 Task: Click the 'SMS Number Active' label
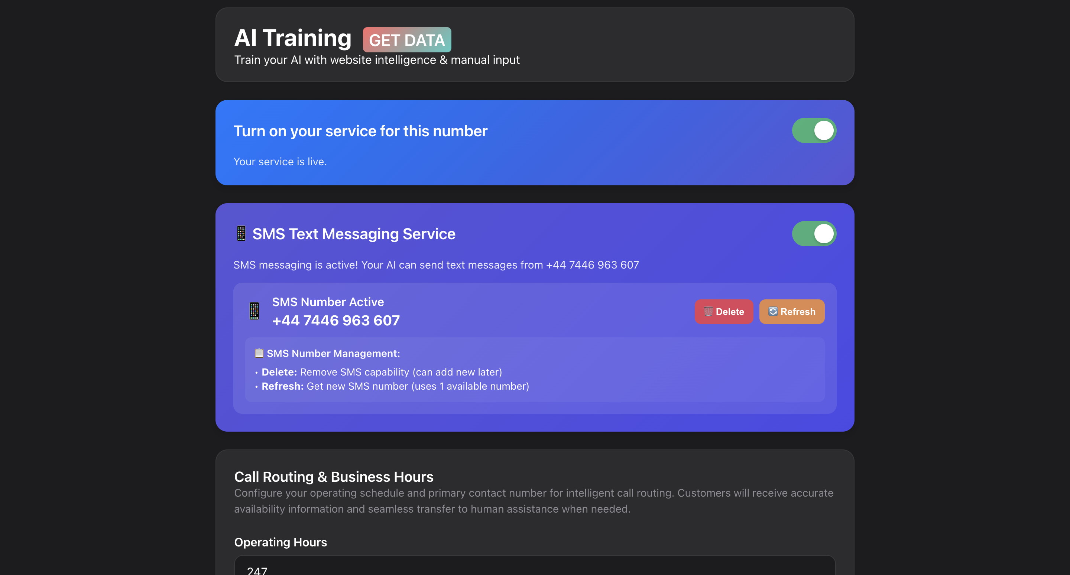[328, 302]
